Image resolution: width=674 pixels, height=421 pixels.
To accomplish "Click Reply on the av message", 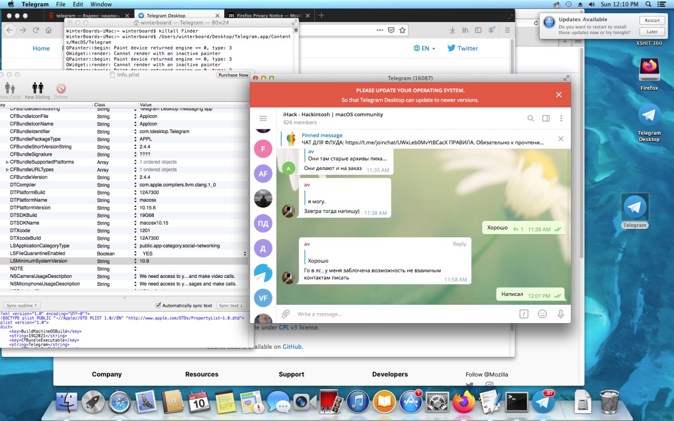I will pyautogui.click(x=460, y=244).
